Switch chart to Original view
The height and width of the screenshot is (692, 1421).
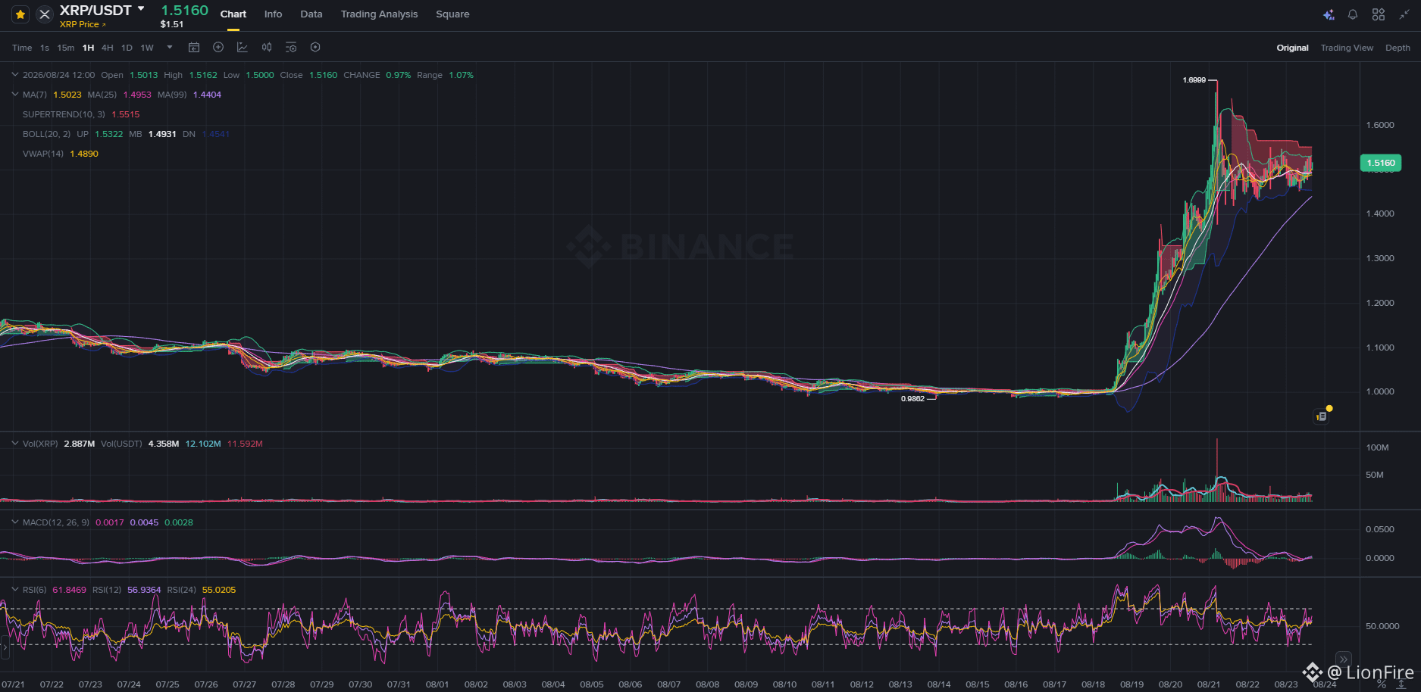pos(1292,48)
